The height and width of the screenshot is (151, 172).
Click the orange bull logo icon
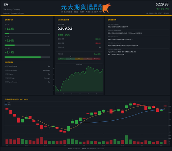pos(107,8)
